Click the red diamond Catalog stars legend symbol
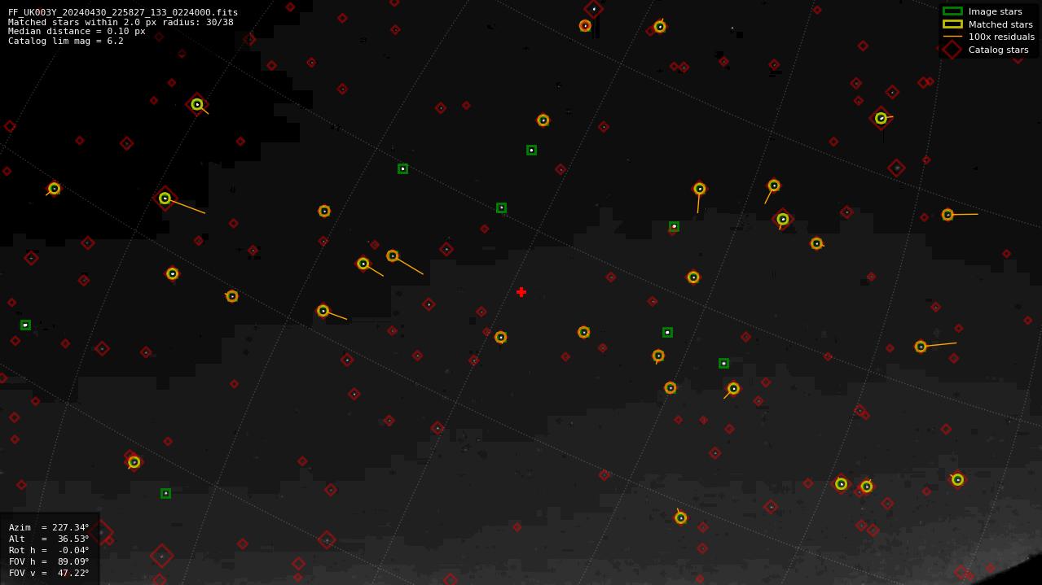The width and height of the screenshot is (1042, 585). coord(952,50)
